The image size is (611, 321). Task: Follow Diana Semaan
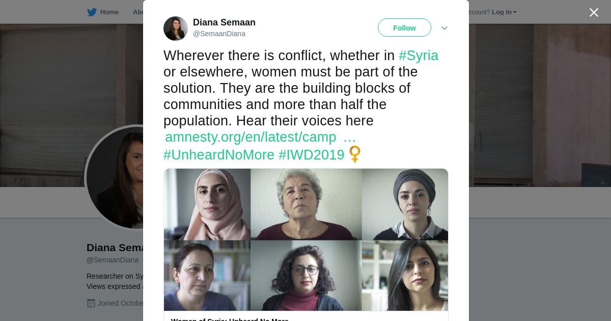[x=404, y=28]
